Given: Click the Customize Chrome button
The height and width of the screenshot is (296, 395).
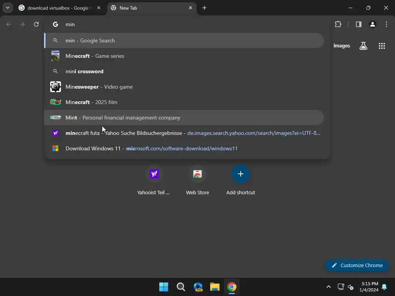Looking at the screenshot, I should 357,265.
